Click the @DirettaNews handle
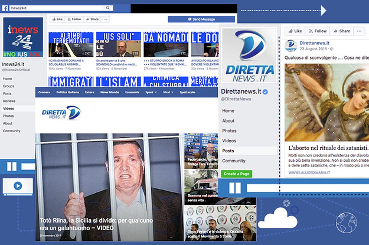Image resolution: width=369 pixels, height=245 pixels. (x=236, y=99)
